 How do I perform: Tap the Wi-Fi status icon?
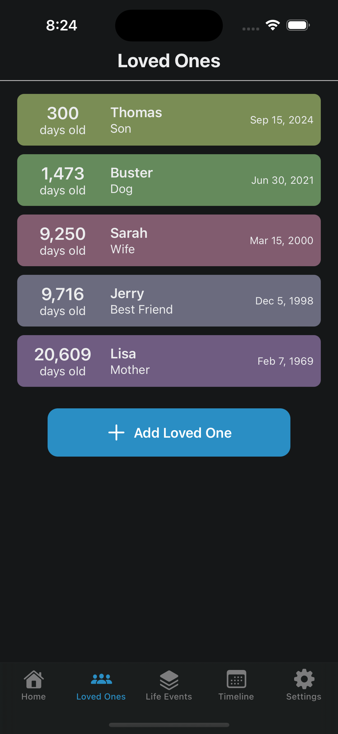pos(273,25)
